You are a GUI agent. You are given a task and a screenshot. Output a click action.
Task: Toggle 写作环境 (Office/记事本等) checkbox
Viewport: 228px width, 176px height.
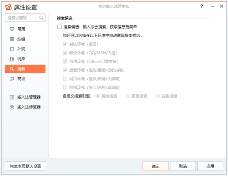point(65,61)
